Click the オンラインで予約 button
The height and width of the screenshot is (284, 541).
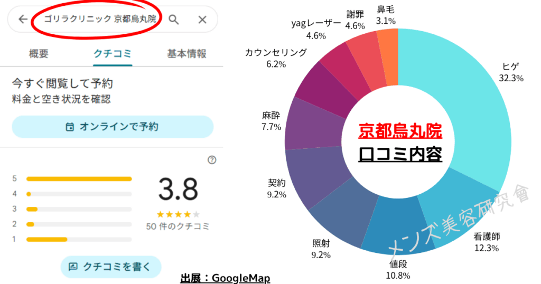[x=113, y=127]
